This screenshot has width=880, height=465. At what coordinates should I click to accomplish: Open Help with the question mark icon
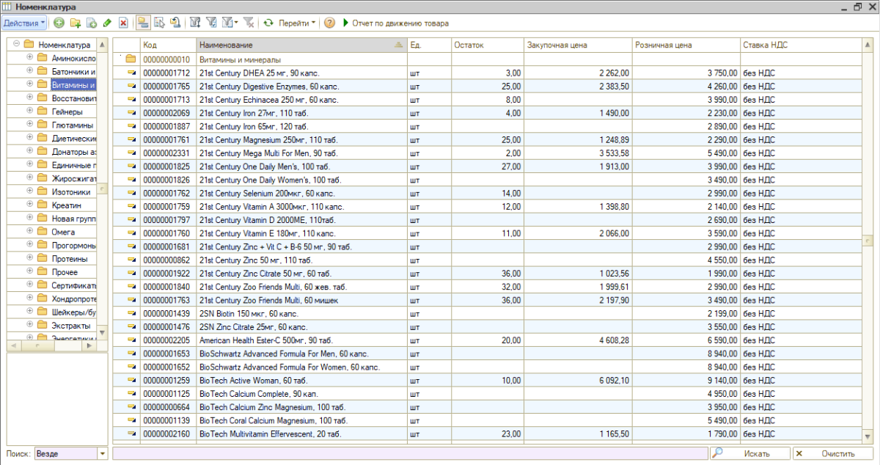[x=329, y=23]
